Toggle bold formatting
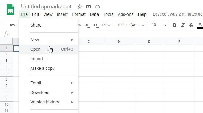Viewport: 203px width, 113px height. [174, 25]
